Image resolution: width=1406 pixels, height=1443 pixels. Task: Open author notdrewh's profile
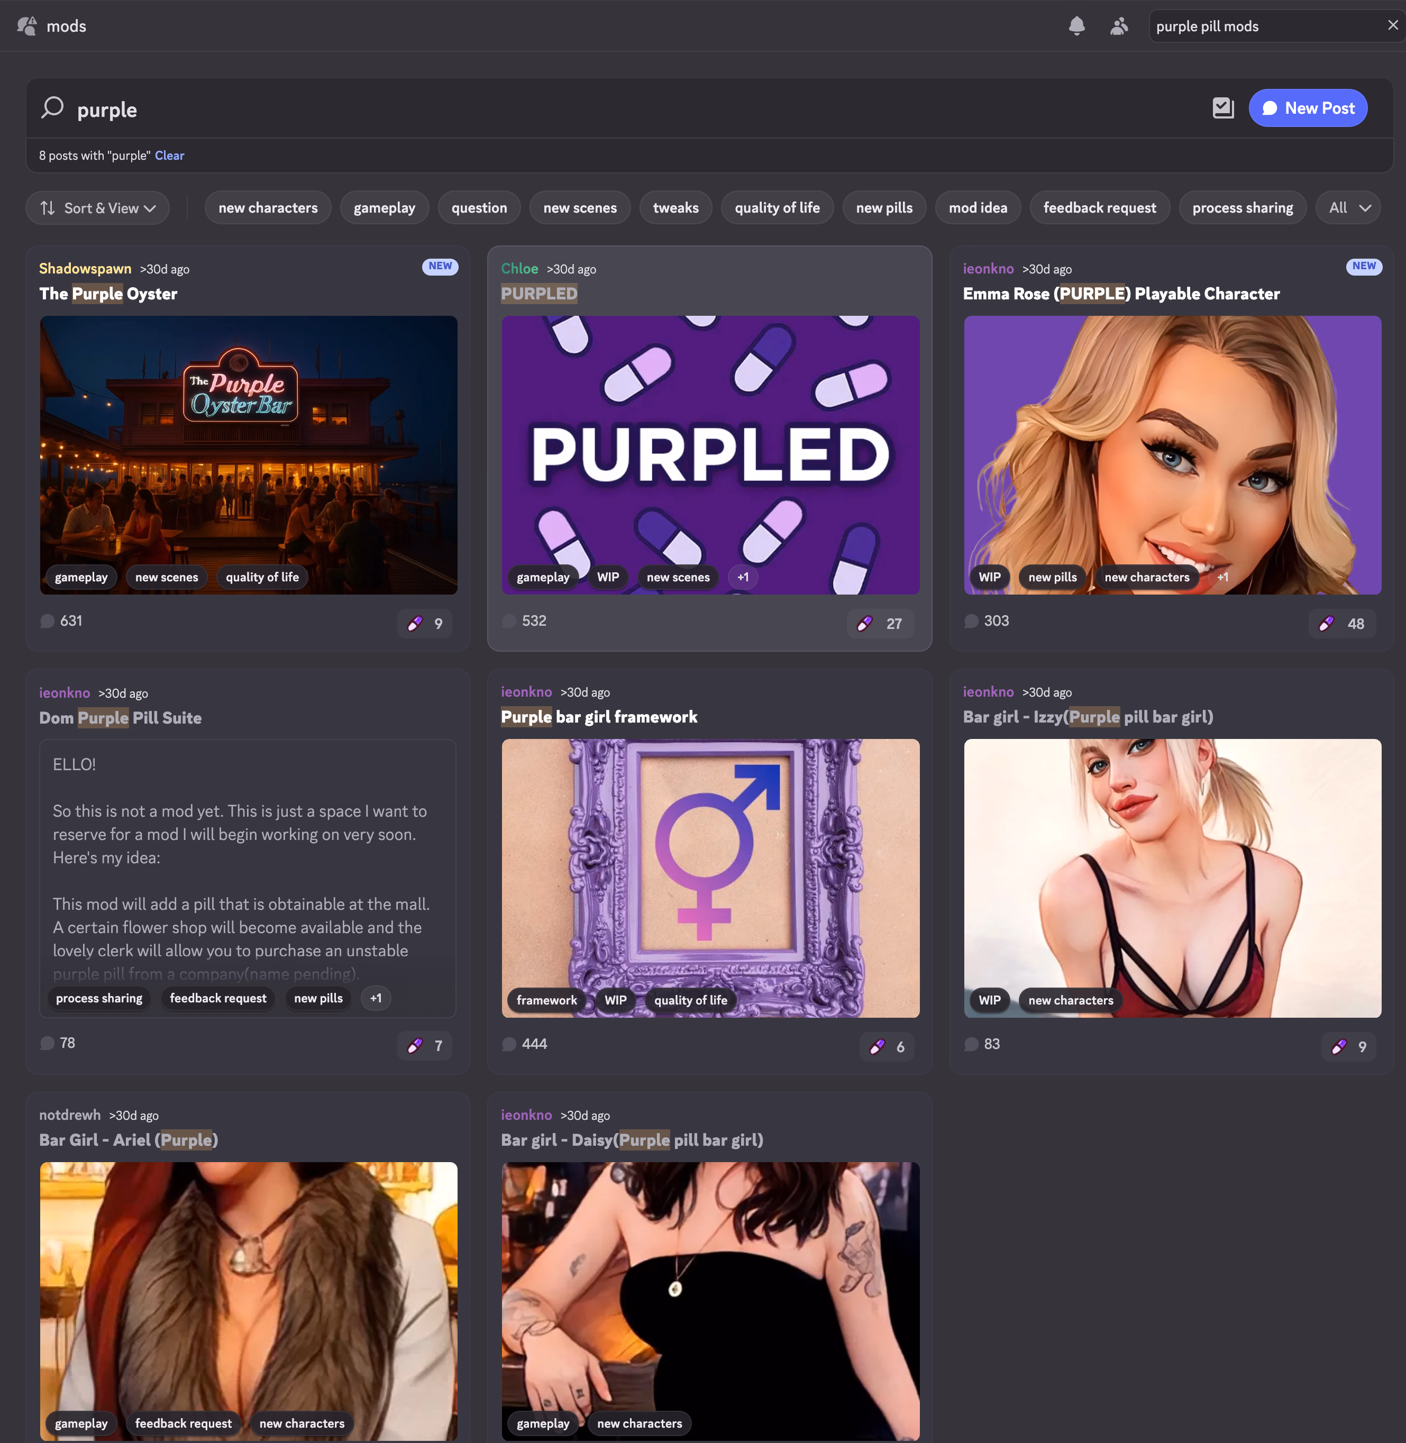click(69, 1115)
